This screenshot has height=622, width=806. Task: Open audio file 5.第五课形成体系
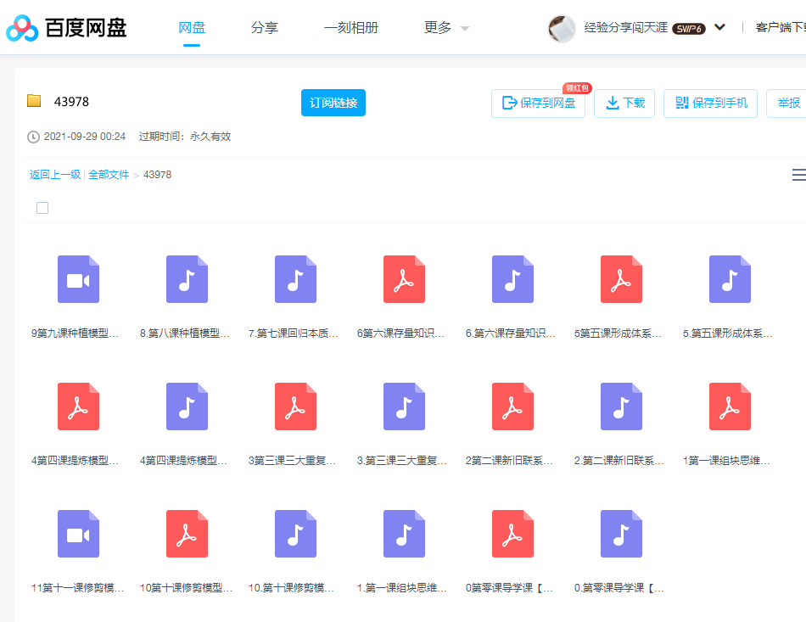(730, 279)
